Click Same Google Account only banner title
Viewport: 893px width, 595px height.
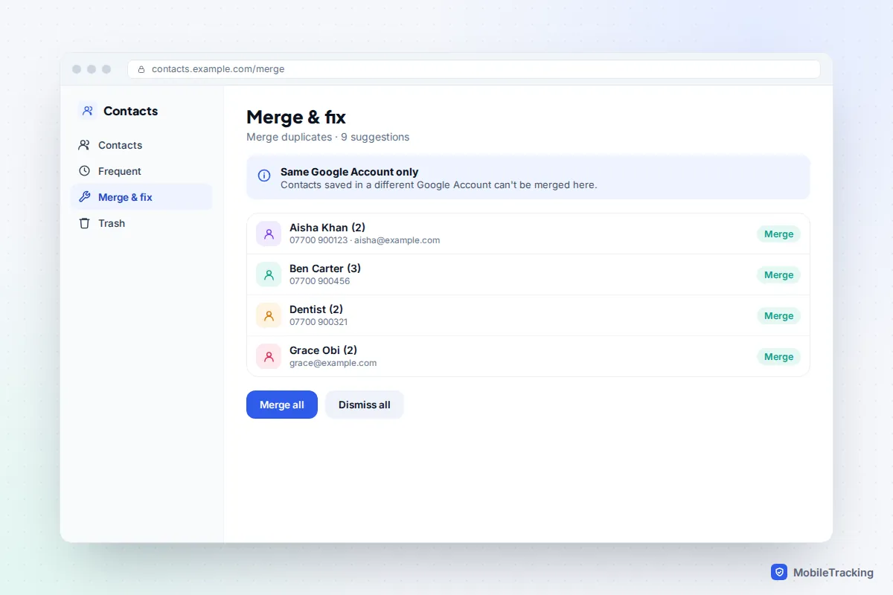[x=350, y=172]
